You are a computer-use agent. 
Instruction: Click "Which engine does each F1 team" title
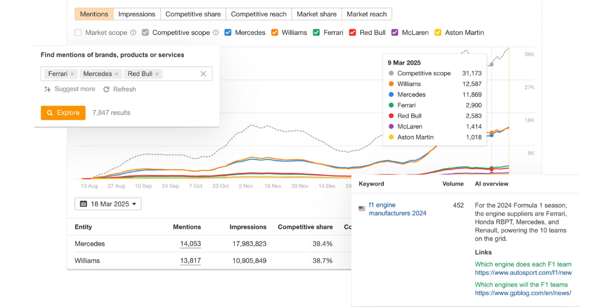pos(523,265)
